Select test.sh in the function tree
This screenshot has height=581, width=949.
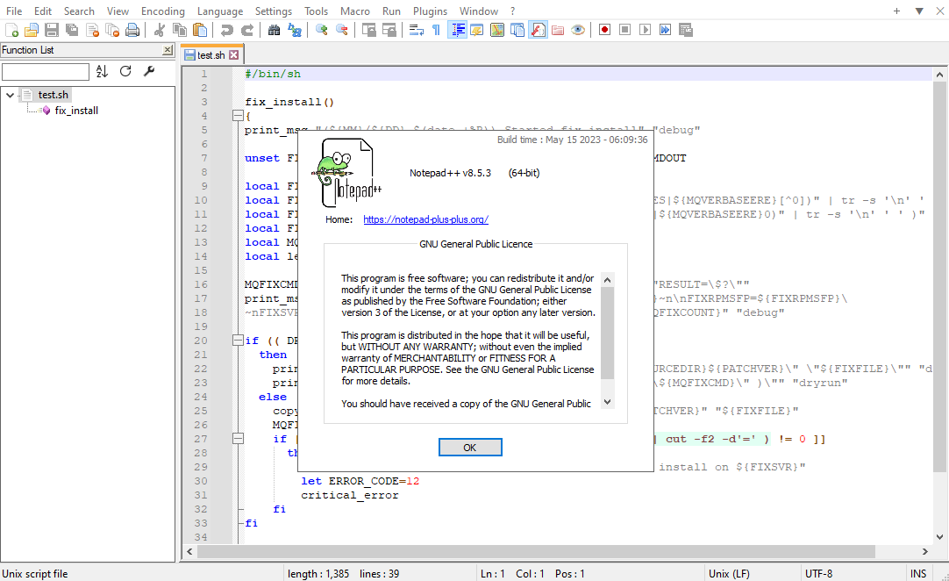point(54,95)
